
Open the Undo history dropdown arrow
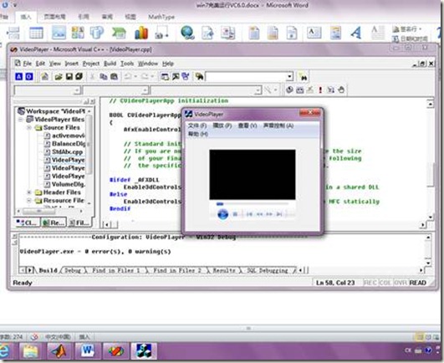tap(135, 76)
